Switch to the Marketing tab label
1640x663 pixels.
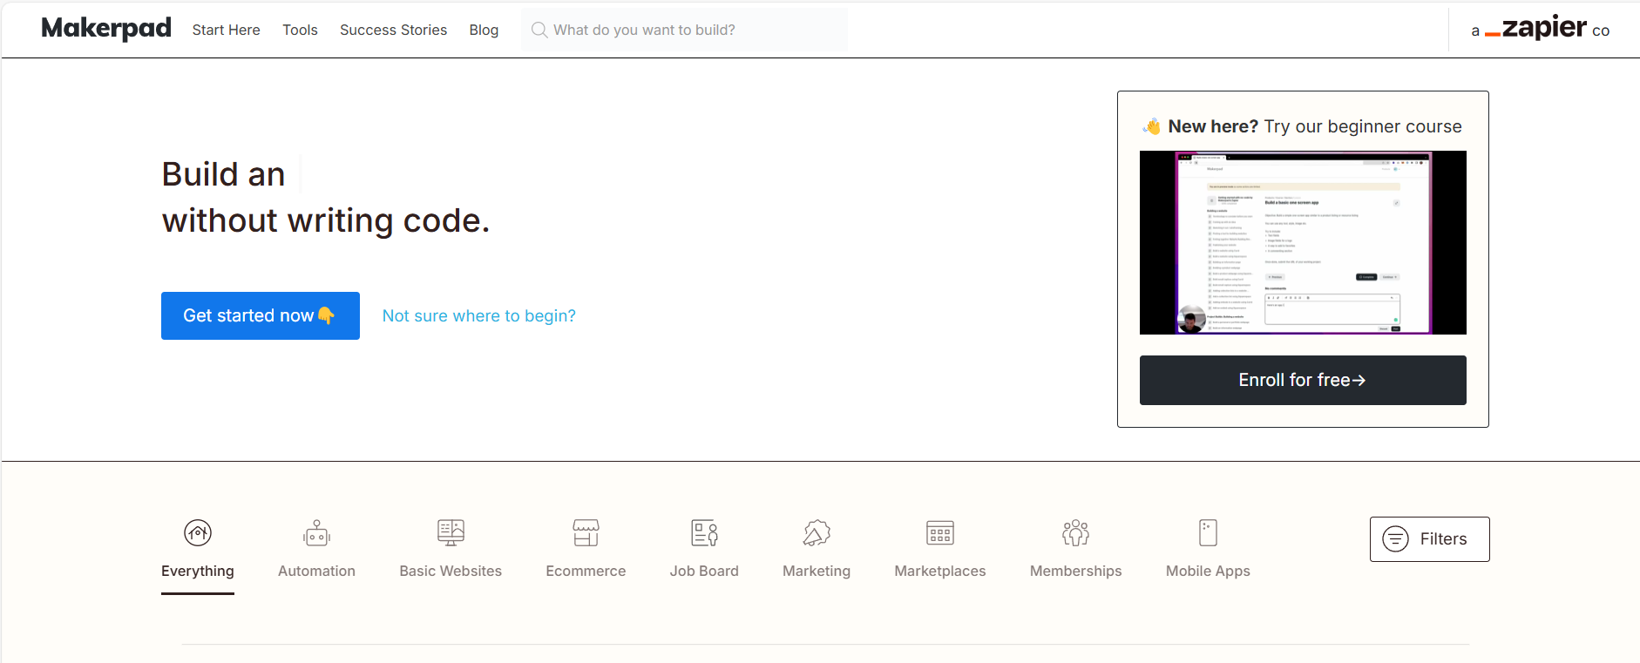pos(817,572)
